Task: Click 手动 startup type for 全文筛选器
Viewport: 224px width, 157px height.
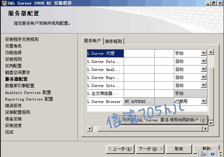Action: tap(191, 94)
